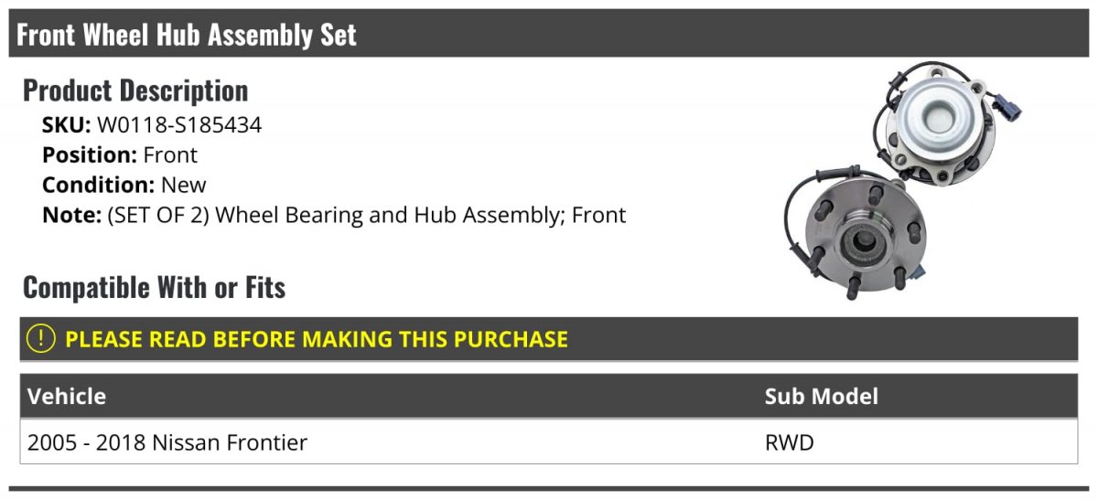The height and width of the screenshot is (500, 1098).
Task: Select the PLEASE READ BEFORE MAKING THIS PURCHASE banner
Action: point(549,339)
